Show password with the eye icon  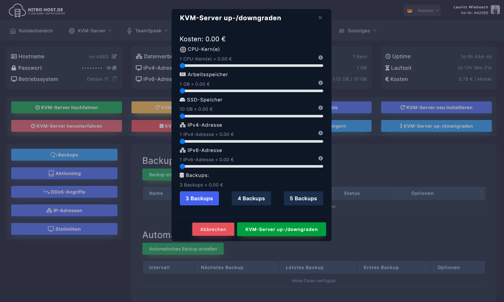click(109, 68)
